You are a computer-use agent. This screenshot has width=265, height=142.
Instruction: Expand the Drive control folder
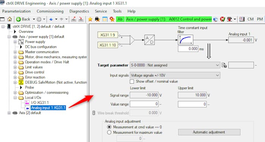click(x=15, y=72)
